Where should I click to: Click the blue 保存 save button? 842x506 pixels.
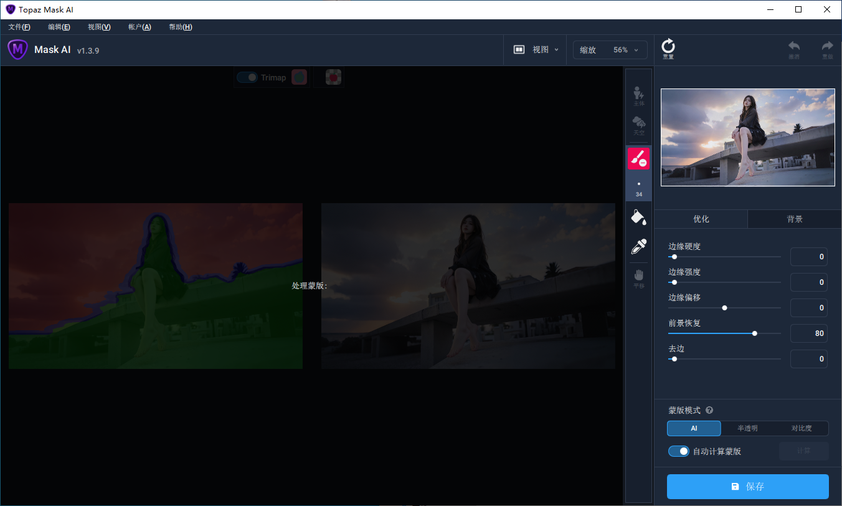point(747,487)
